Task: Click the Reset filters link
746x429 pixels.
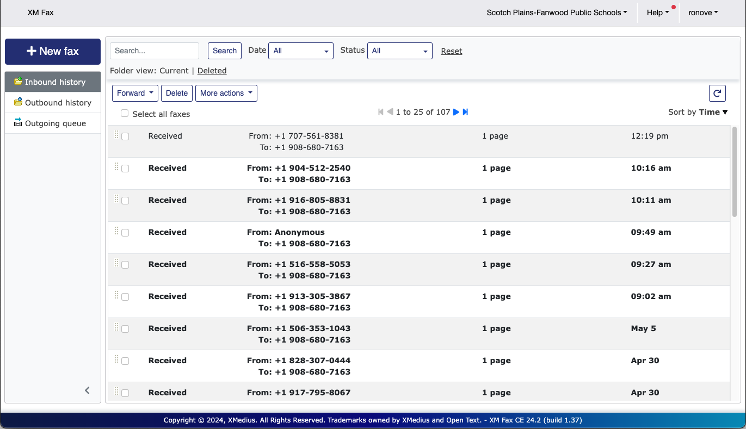Action: point(451,51)
